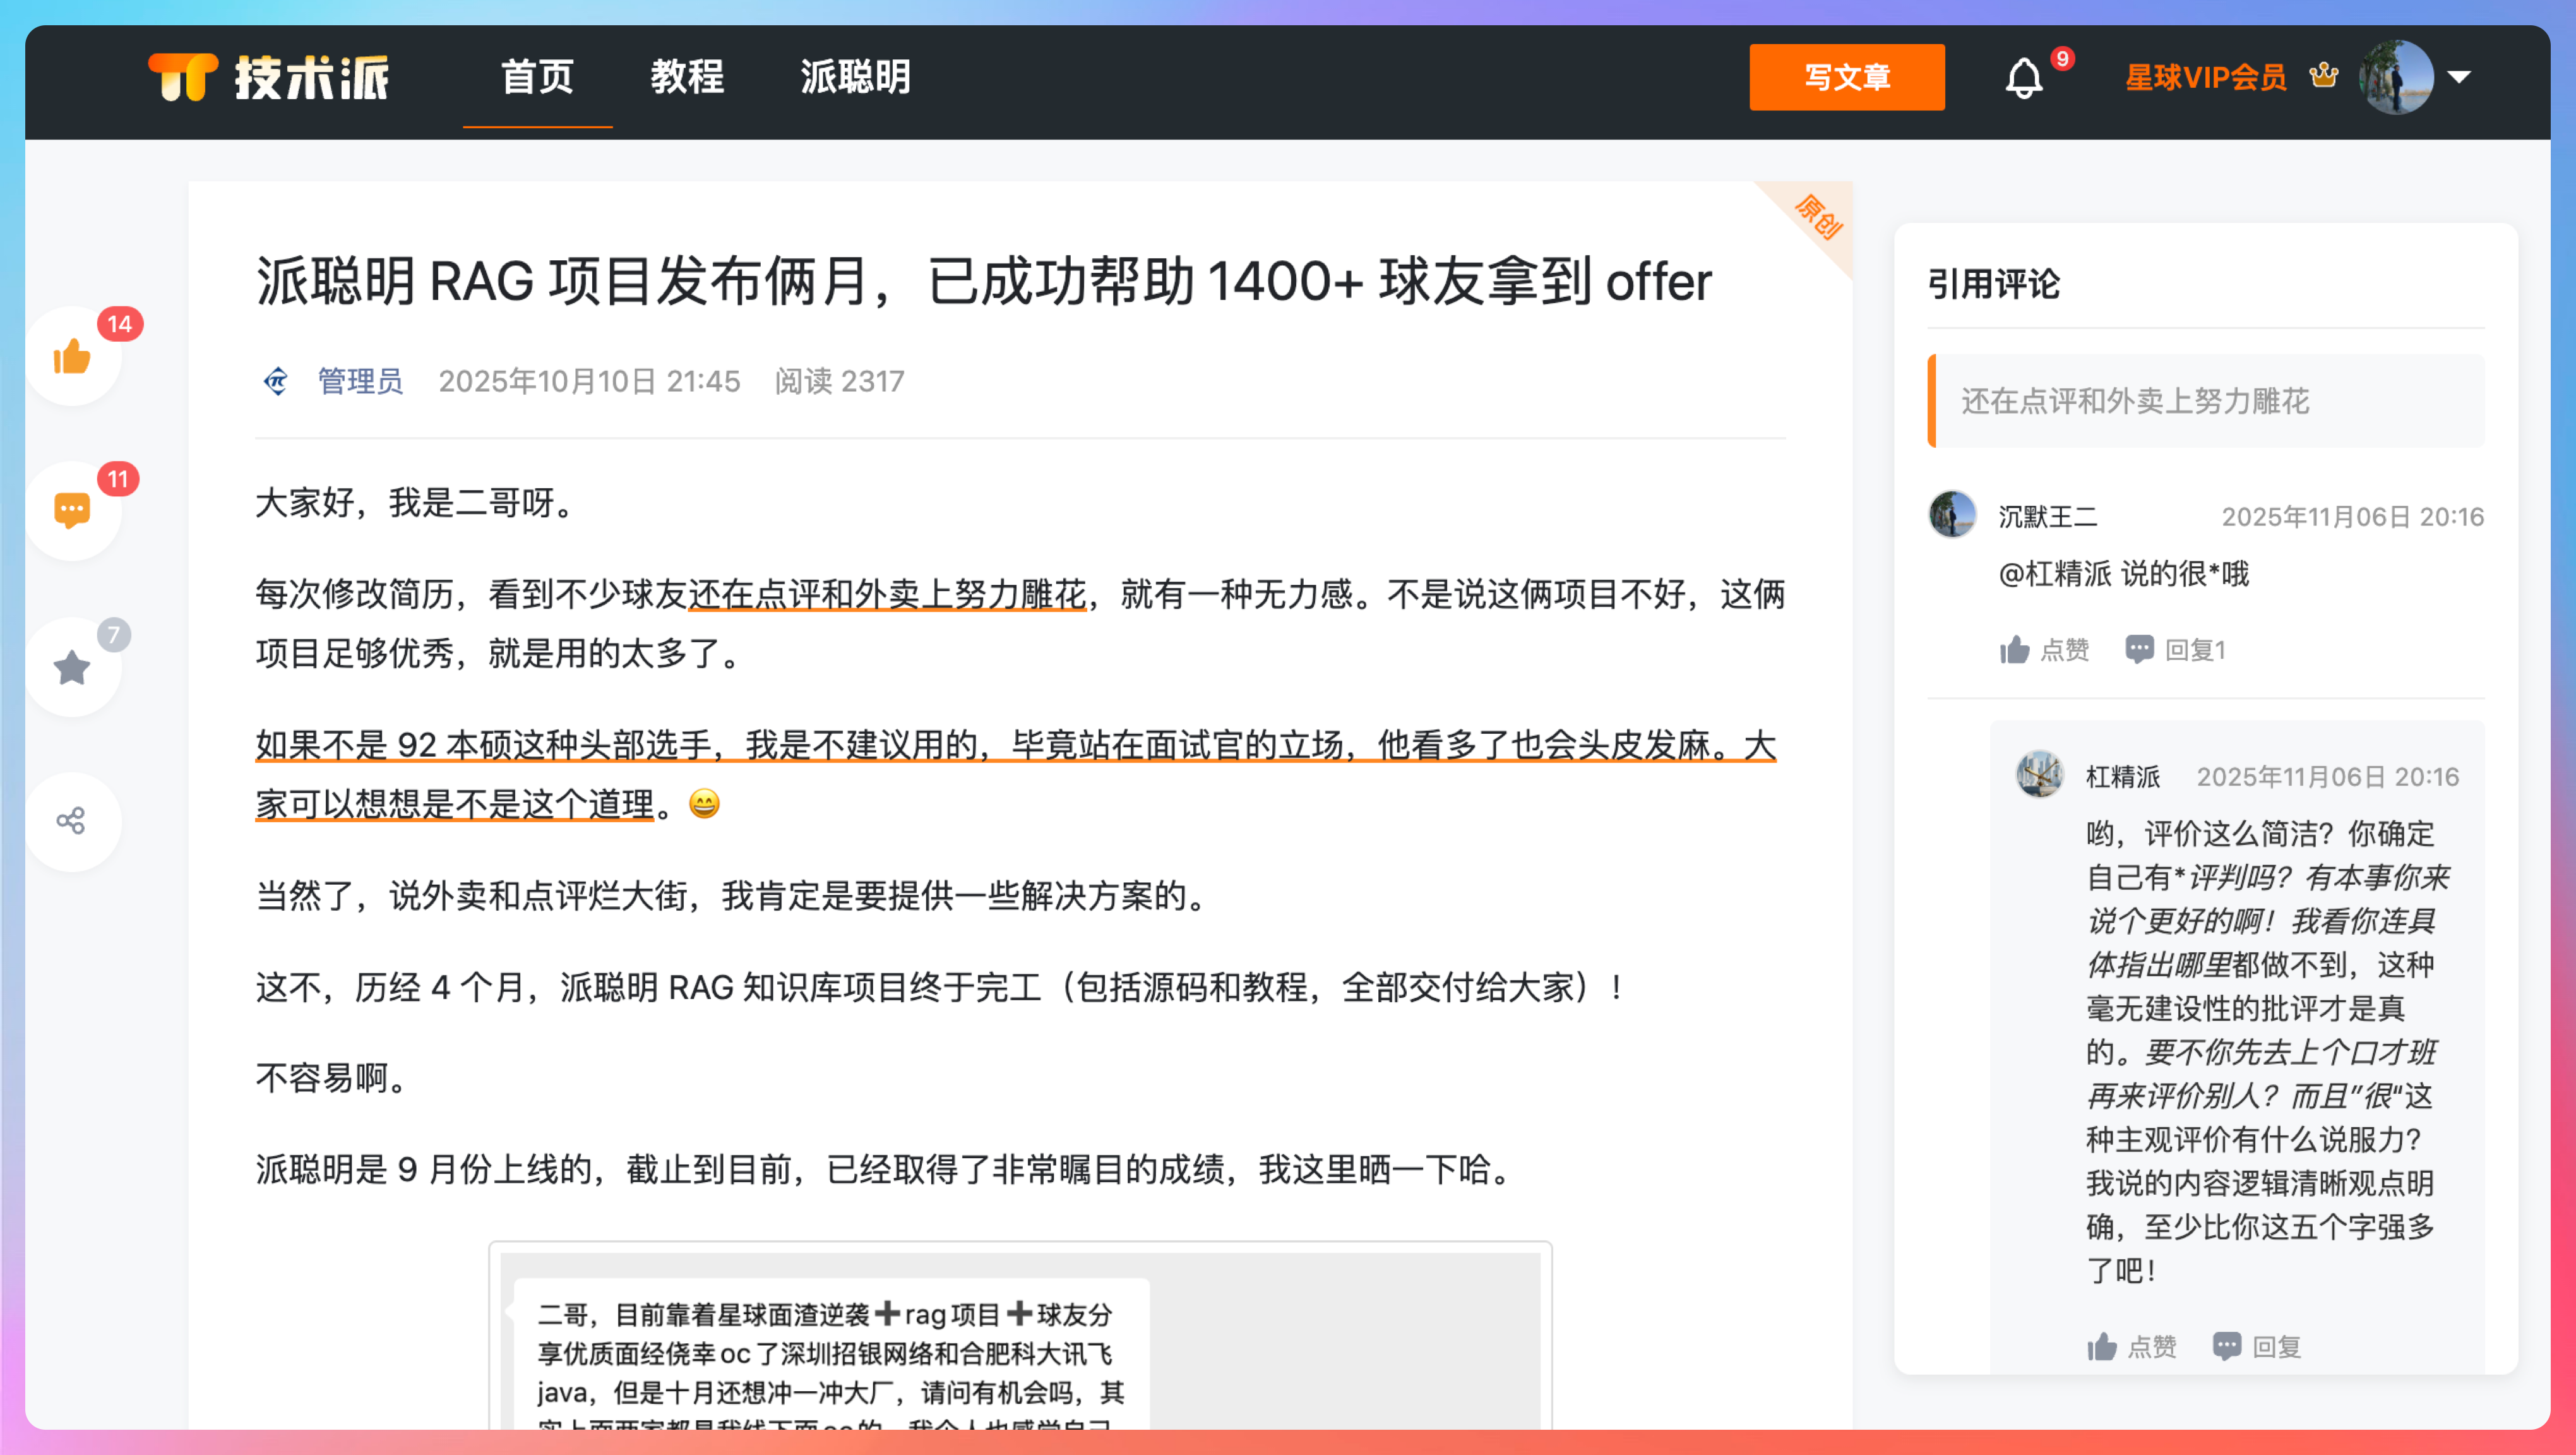Image resolution: width=2576 pixels, height=1455 pixels.
Task: Click the 管理员 author link
Action: tap(360, 381)
